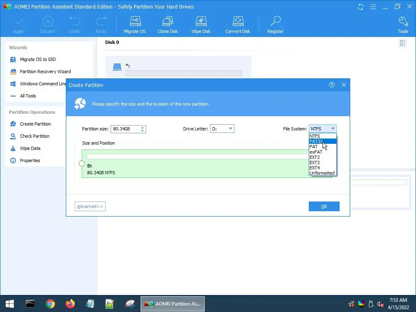Screen dimensions: 416x312
Task: Click the muted volume tray icon
Action: pos(380,304)
